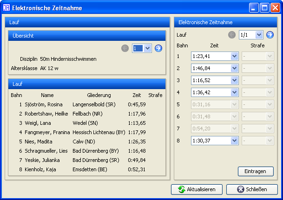Screen dimensions: 283x200
Task: Click Langenselbold (SR) cell
Action: (x=94, y=104)
